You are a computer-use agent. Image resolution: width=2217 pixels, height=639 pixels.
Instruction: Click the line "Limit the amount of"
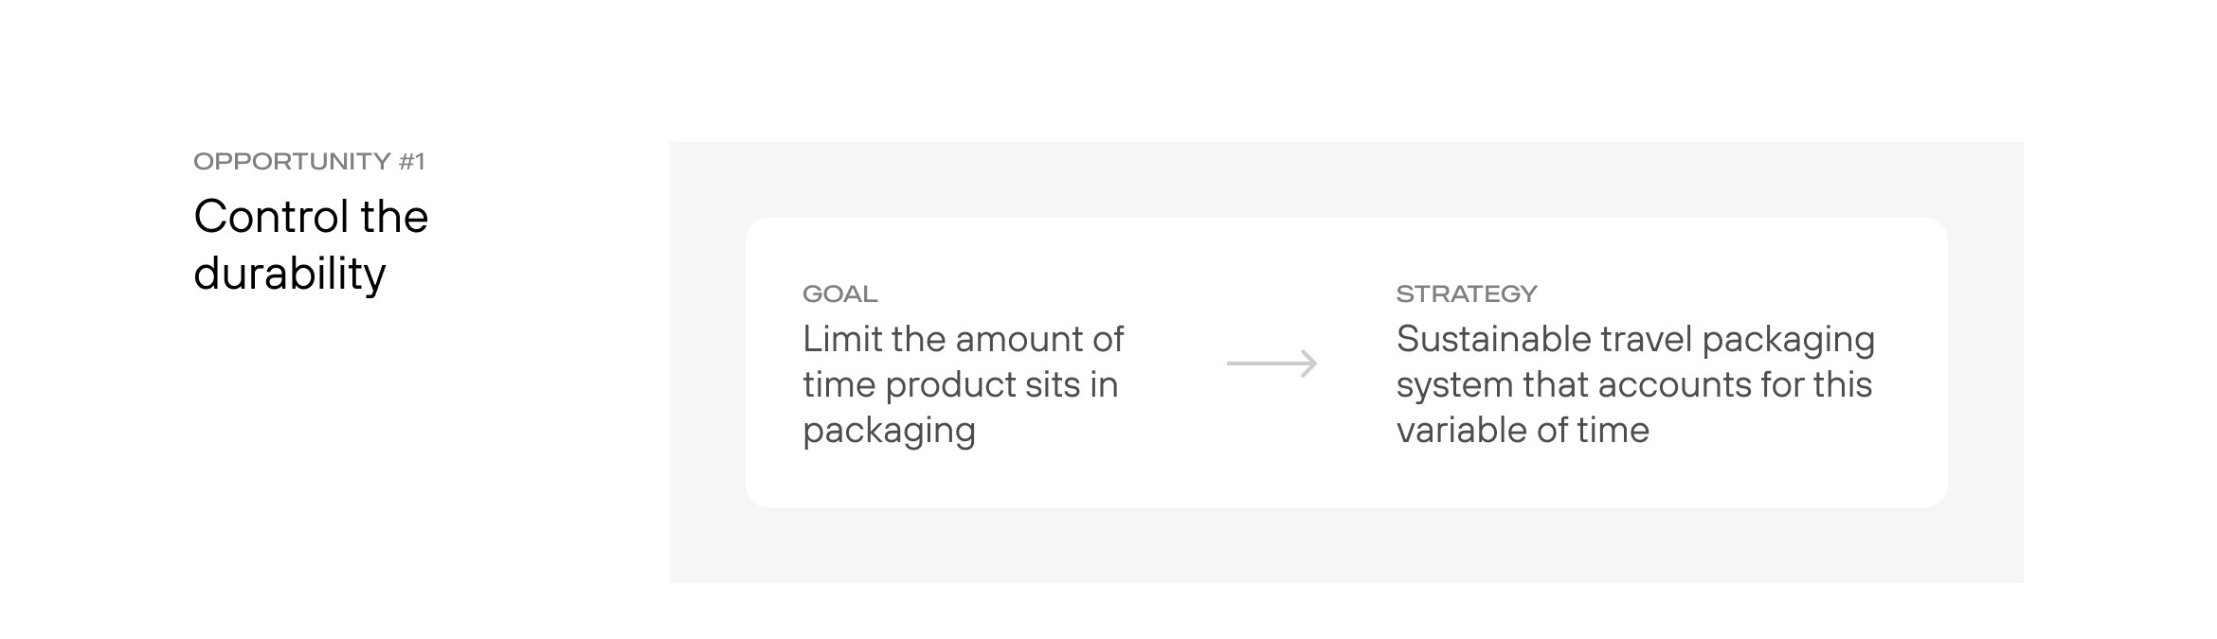click(x=963, y=339)
